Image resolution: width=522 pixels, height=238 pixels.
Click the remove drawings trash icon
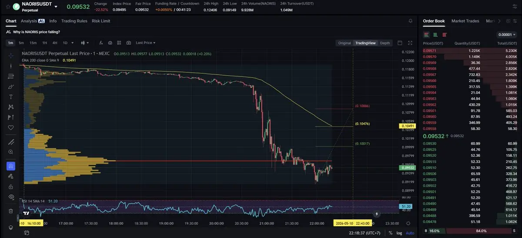(11, 211)
